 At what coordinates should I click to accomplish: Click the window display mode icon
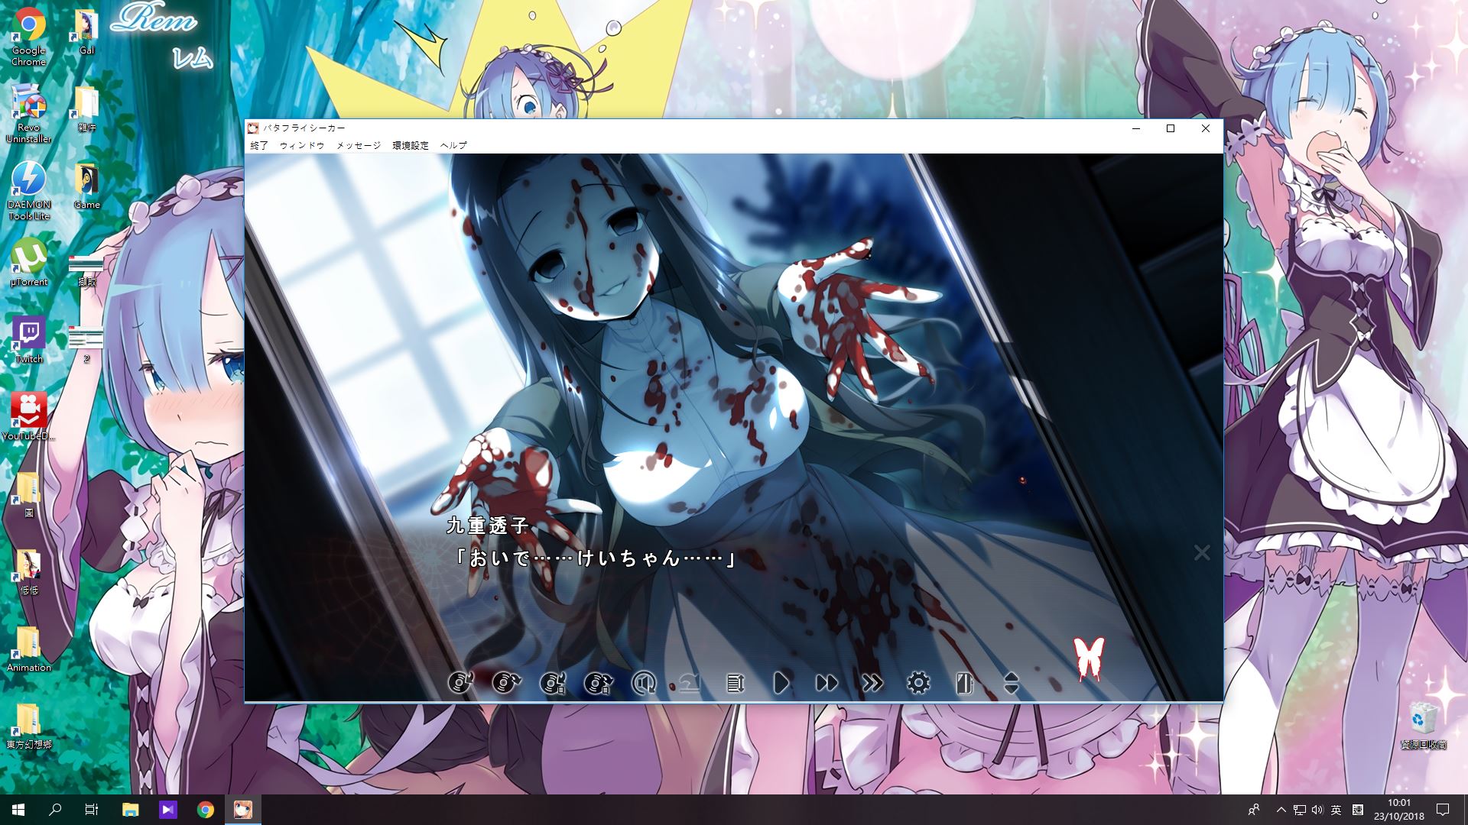click(x=965, y=682)
